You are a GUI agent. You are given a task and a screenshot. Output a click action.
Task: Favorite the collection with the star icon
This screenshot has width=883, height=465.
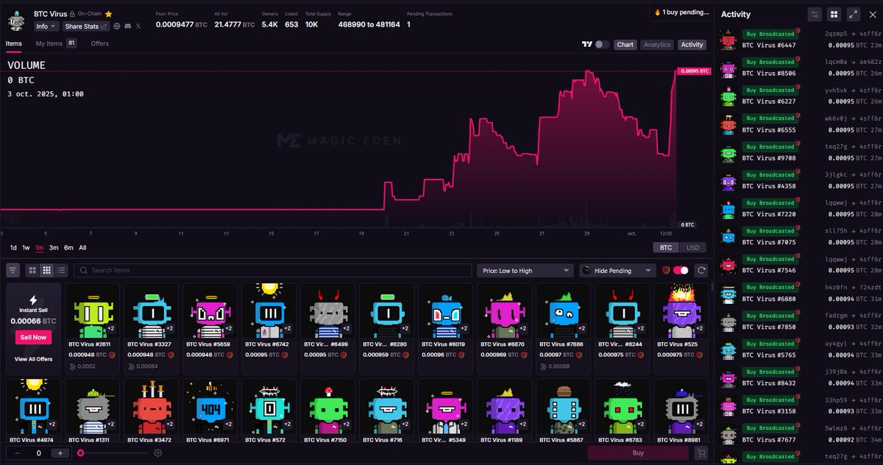coord(109,14)
